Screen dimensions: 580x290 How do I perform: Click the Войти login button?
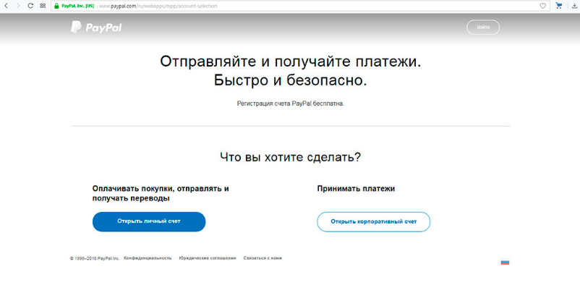click(x=483, y=27)
